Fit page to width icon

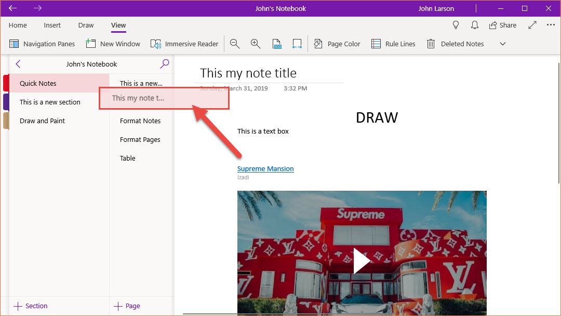297,44
